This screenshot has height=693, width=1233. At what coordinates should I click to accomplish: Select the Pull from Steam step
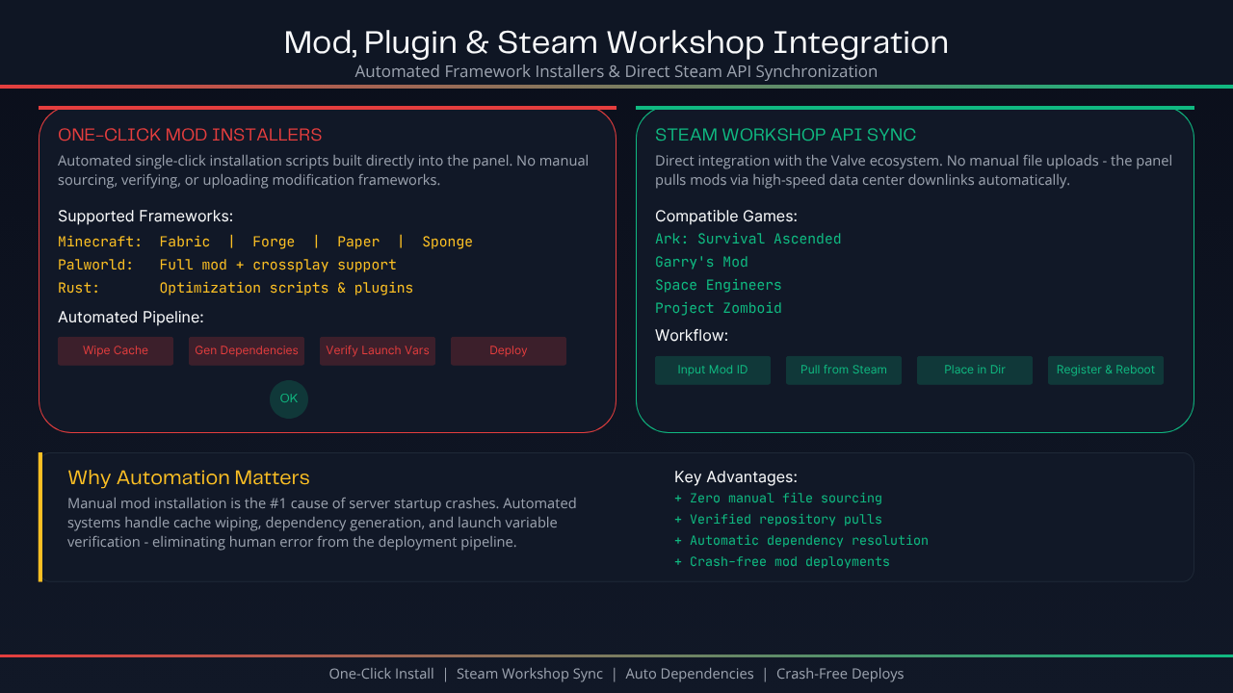click(x=844, y=370)
